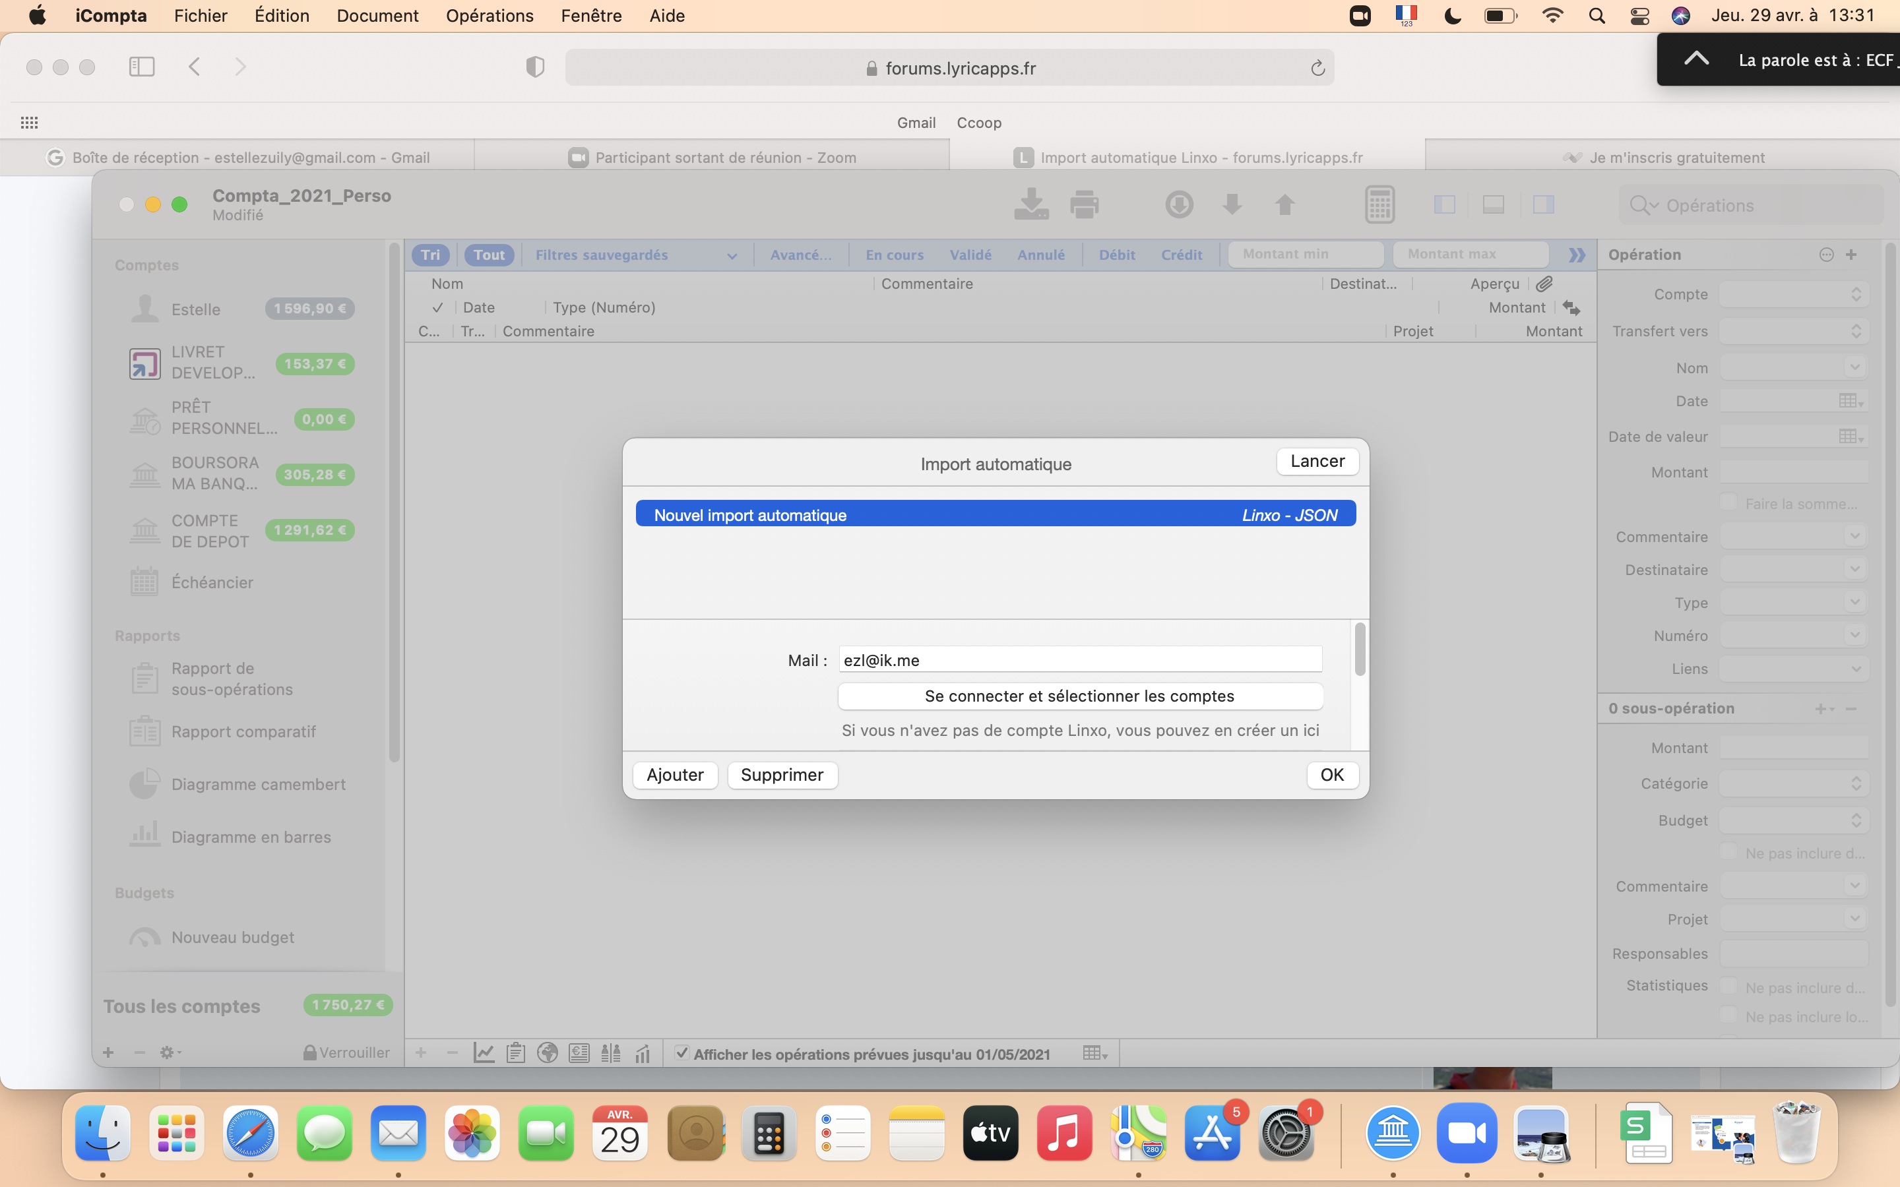The image size is (1900, 1187).
Task: Click the Se connecter et sélectionner les comptes button
Action: [1079, 694]
